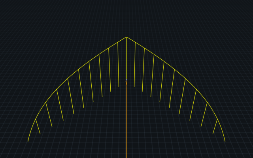Click the orange vertical axis line below the marker
This screenshot has width=253, height=158.
pos(126,122)
